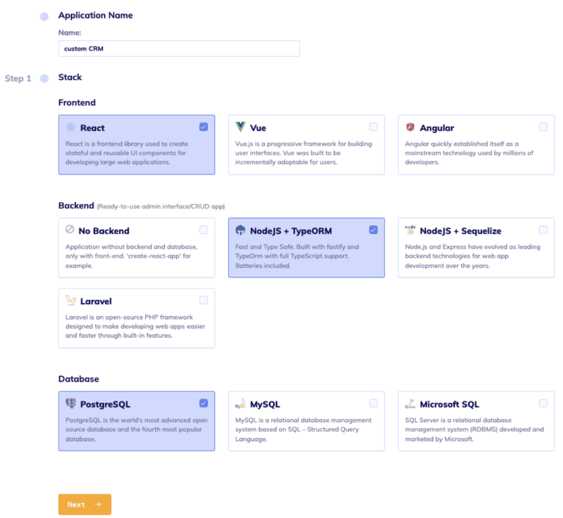This screenshot has width=563, height=518.
Task: Click the red Angular shield icon
Action: click(x=410, y=127)
